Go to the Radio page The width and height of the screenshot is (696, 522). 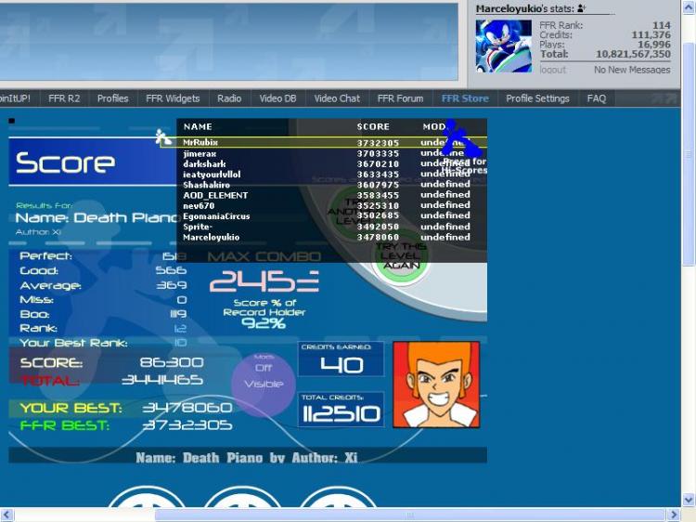pyautogui.click(x=229, y=98)
